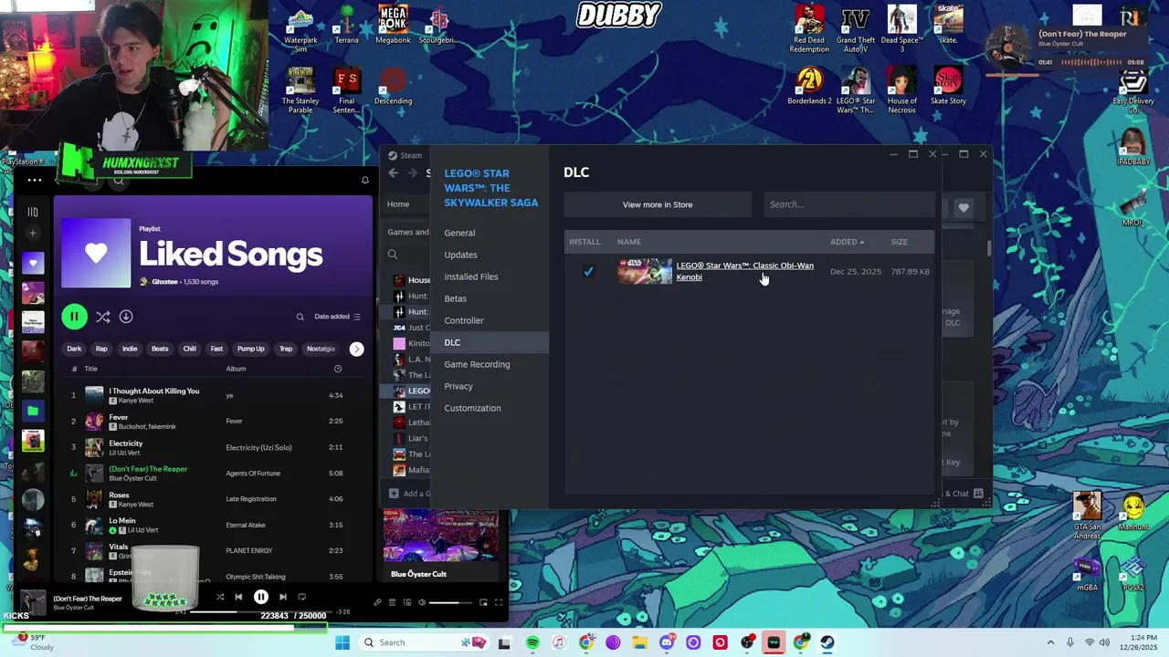Seek in the Spotify song progress bar
This screenshot has height=657, width=1169.
coord(260,610)
